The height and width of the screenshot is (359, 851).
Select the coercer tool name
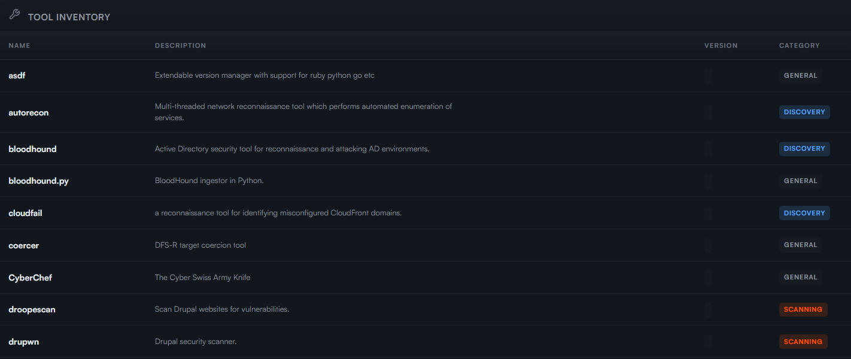(x=24, y=245)
